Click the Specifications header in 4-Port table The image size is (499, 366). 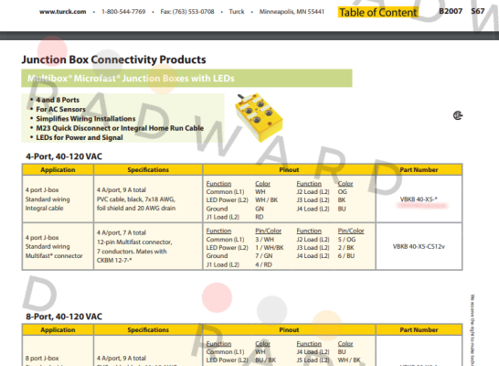(148, 170)
